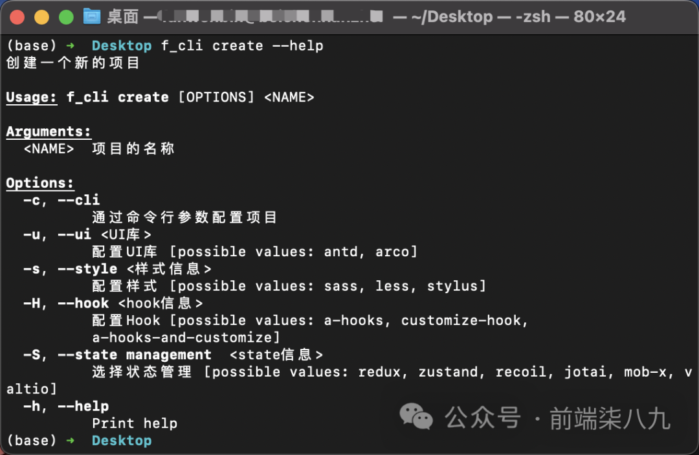Click the 'a-hooks-and-customize]' line

tap(186, 337)
